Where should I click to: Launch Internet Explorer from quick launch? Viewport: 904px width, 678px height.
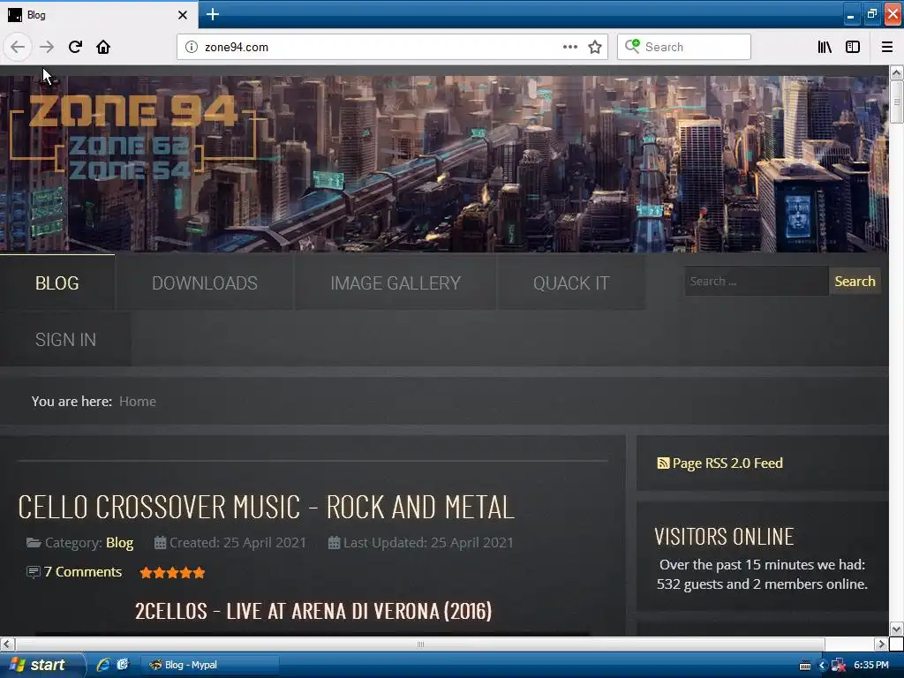(103, 665)
